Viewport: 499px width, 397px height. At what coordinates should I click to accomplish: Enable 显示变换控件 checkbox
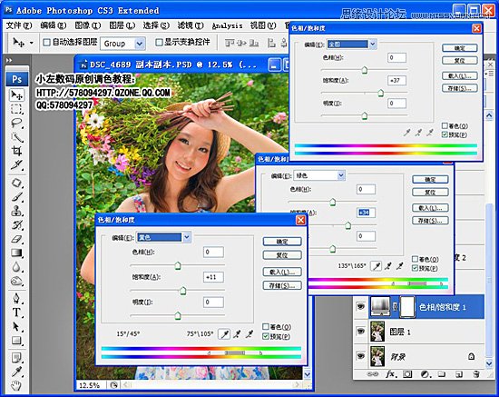159,42
